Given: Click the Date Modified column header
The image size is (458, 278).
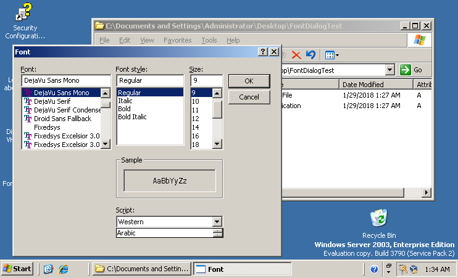Looking at the screenshot, I should click(363, 85).
